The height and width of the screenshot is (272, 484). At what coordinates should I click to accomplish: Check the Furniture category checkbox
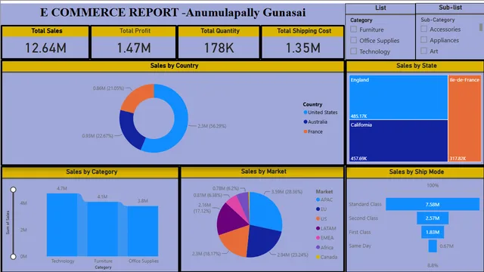click(354, 29)
